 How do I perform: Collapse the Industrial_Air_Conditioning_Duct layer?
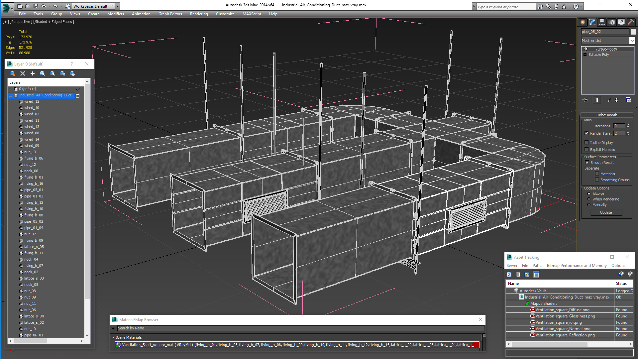pos(10,95)
